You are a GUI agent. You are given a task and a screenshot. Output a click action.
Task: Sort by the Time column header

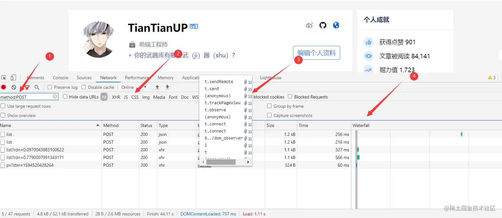(324, 125)
